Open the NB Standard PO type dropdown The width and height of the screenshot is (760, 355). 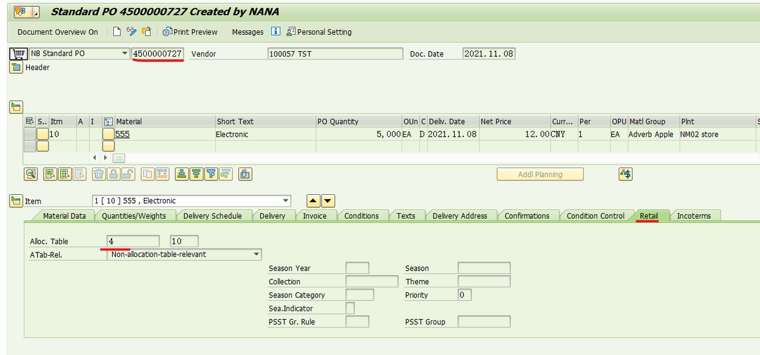tap(124, 54)
